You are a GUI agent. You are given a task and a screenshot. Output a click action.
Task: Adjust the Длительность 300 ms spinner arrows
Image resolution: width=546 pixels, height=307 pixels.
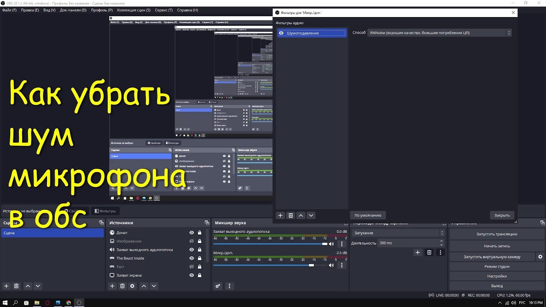point(442,243)
